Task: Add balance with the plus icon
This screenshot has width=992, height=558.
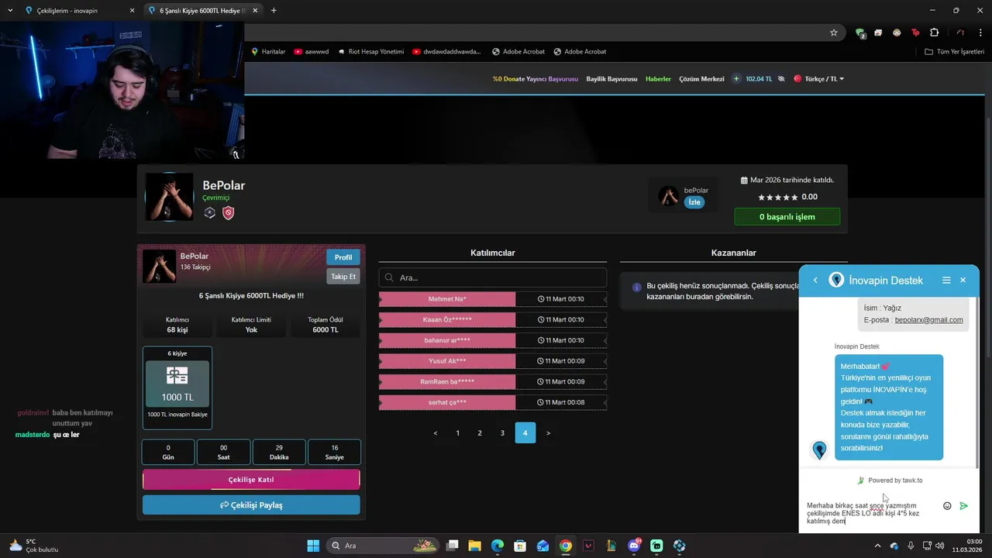Action: point(736,79)
